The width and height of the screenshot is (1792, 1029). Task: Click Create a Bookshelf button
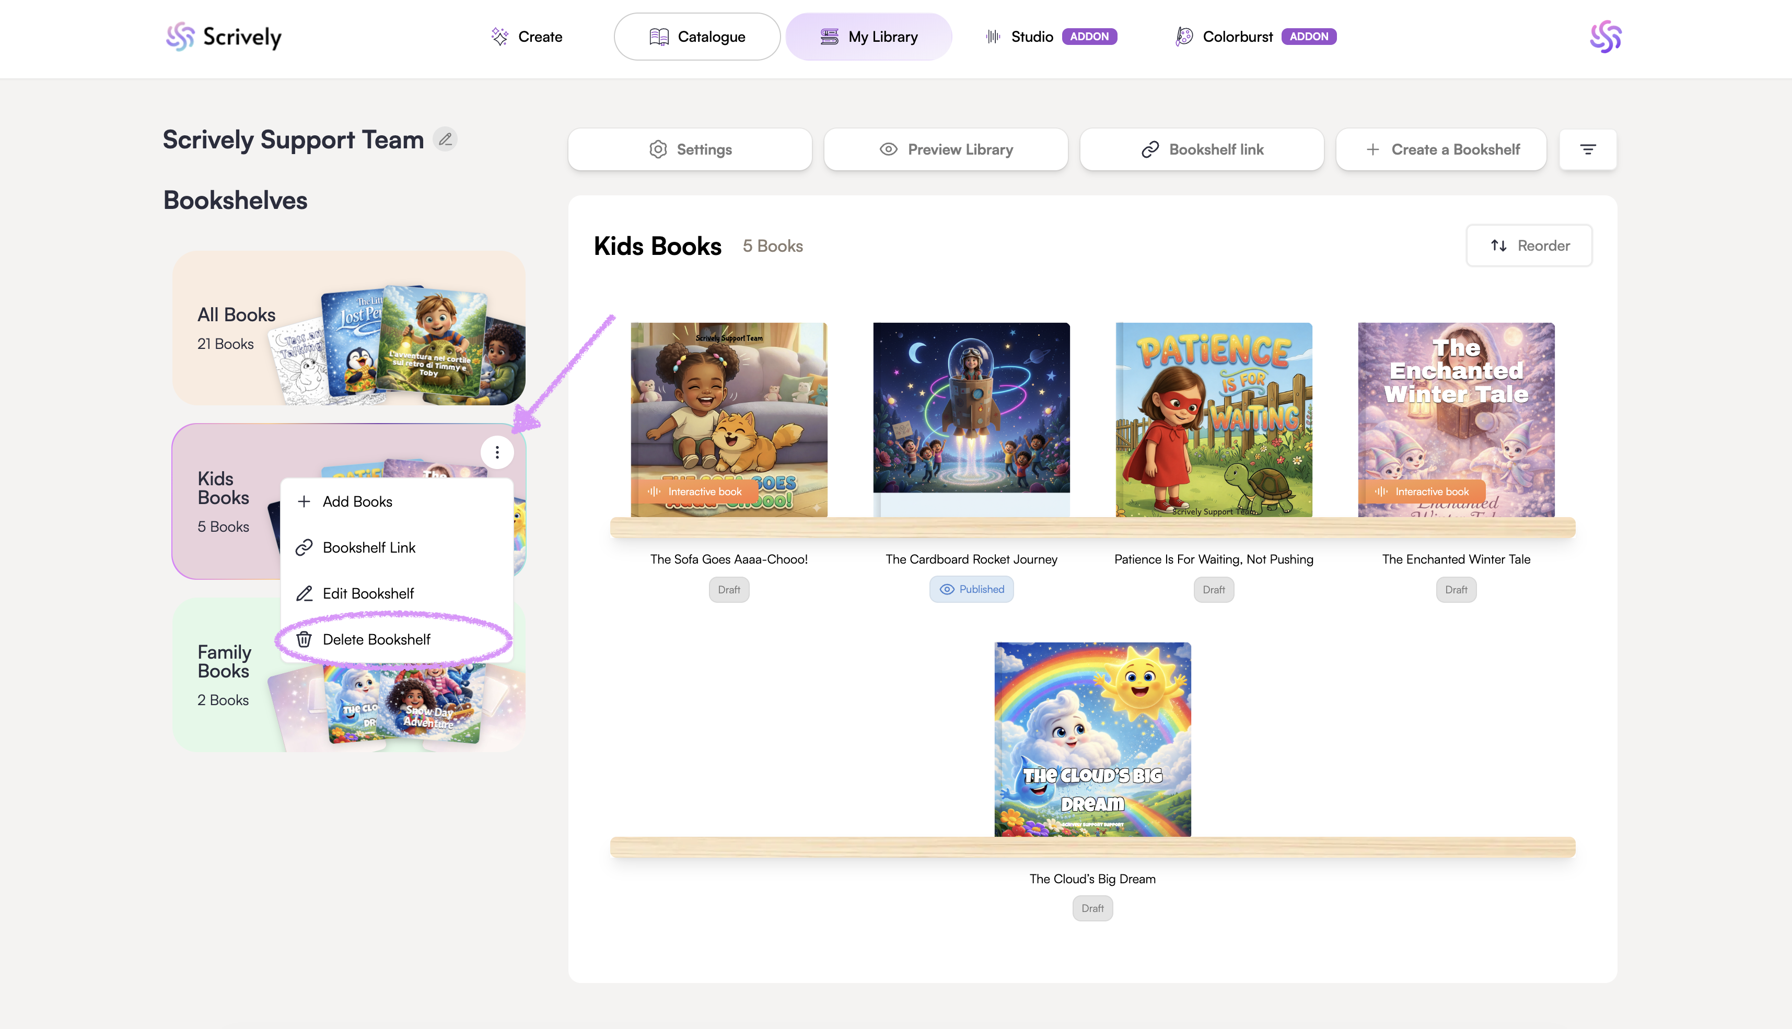1441,149
